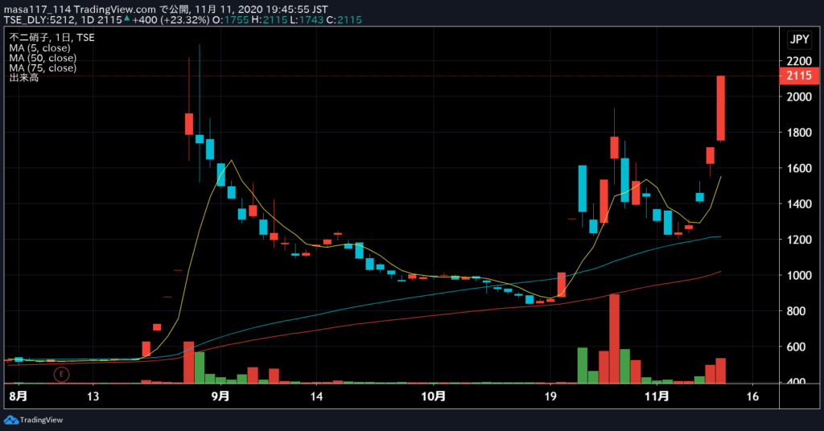Select the red 2115 price label
Image resolution: width=824 pixels, height=431 pixels.
click(799, 76)
